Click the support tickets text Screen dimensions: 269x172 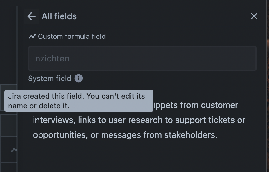(211, 120)
